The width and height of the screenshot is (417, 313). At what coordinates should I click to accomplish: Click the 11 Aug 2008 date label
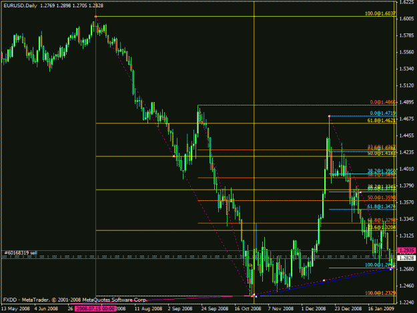tap(148, 309)
